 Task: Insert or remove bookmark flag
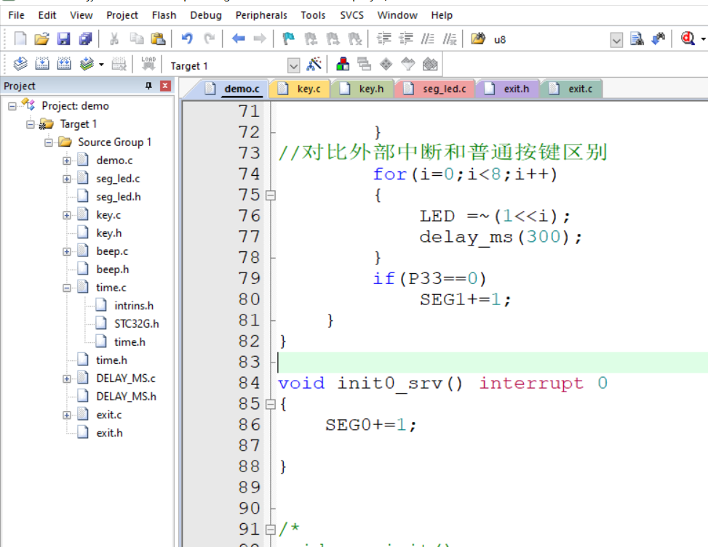pyautogui.click(x=288, y=39)
